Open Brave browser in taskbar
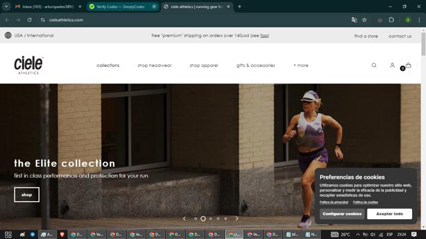 click(62, 234)
